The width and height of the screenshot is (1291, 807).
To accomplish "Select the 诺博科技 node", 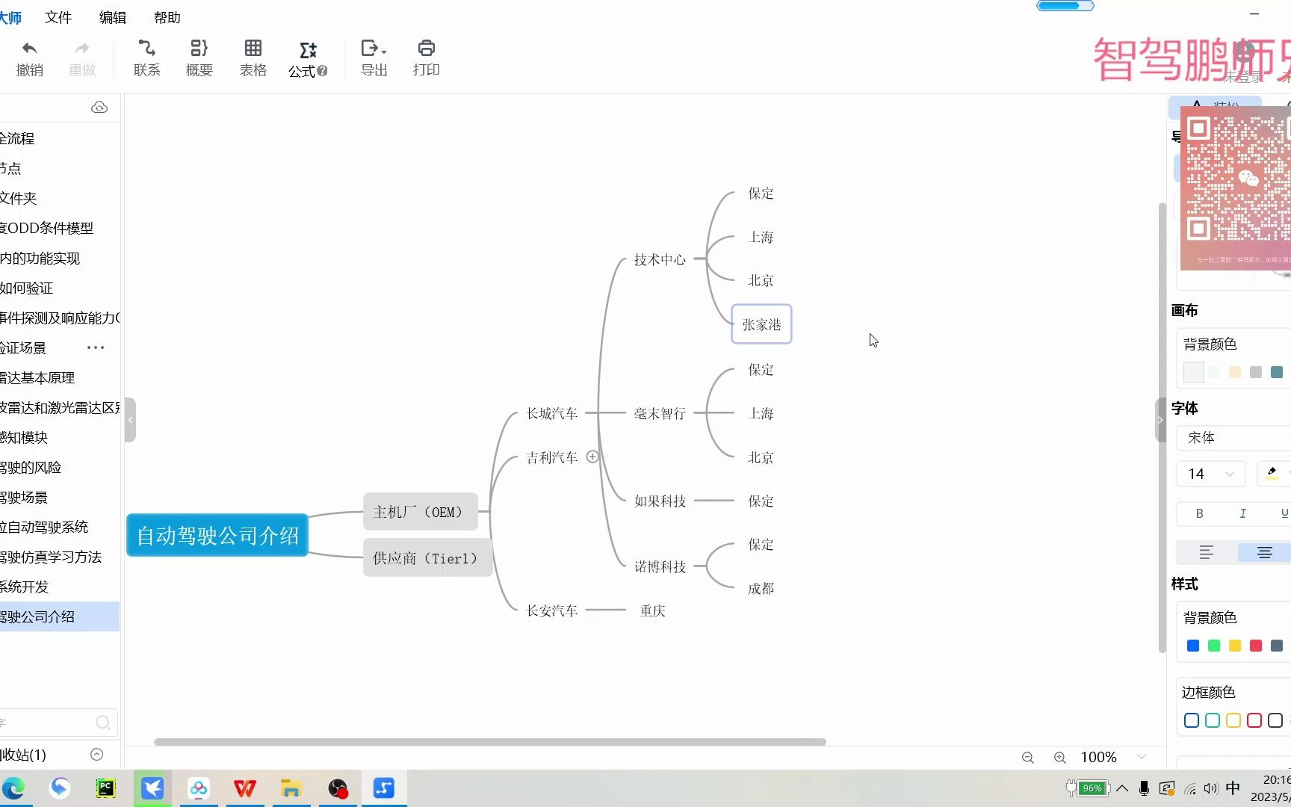I will 660,567.
